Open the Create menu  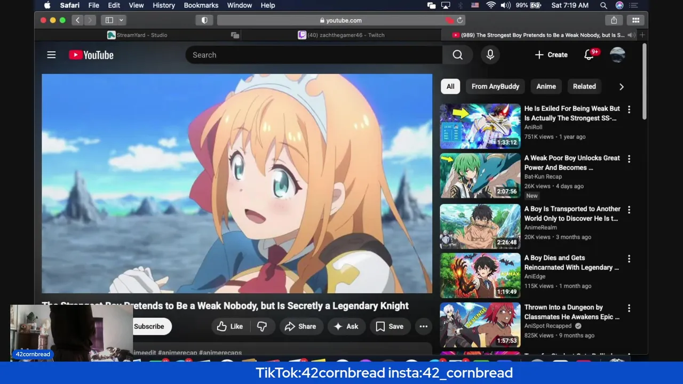(551, 55)
